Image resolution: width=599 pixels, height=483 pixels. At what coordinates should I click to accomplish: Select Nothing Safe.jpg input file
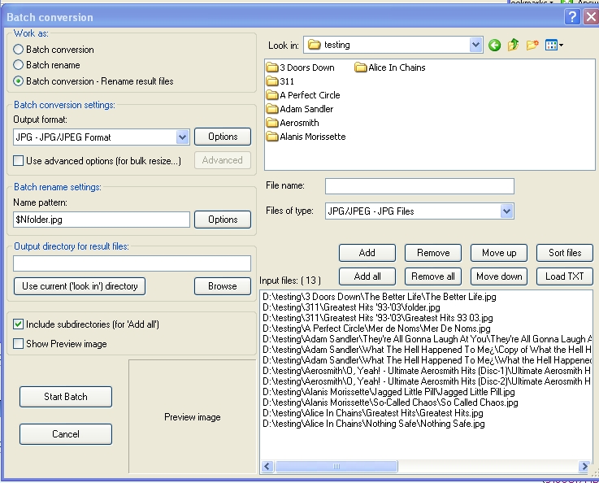[x=374, y=424]
